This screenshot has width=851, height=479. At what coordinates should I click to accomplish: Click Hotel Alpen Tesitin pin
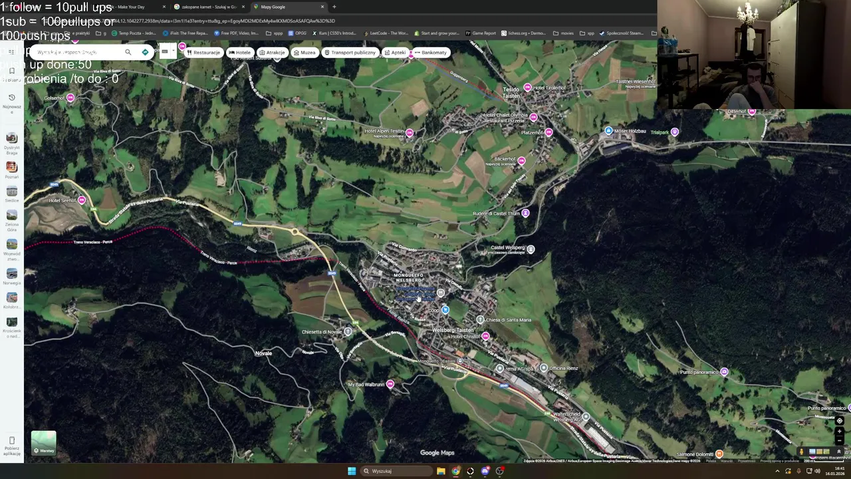click(x=410, y=133)
